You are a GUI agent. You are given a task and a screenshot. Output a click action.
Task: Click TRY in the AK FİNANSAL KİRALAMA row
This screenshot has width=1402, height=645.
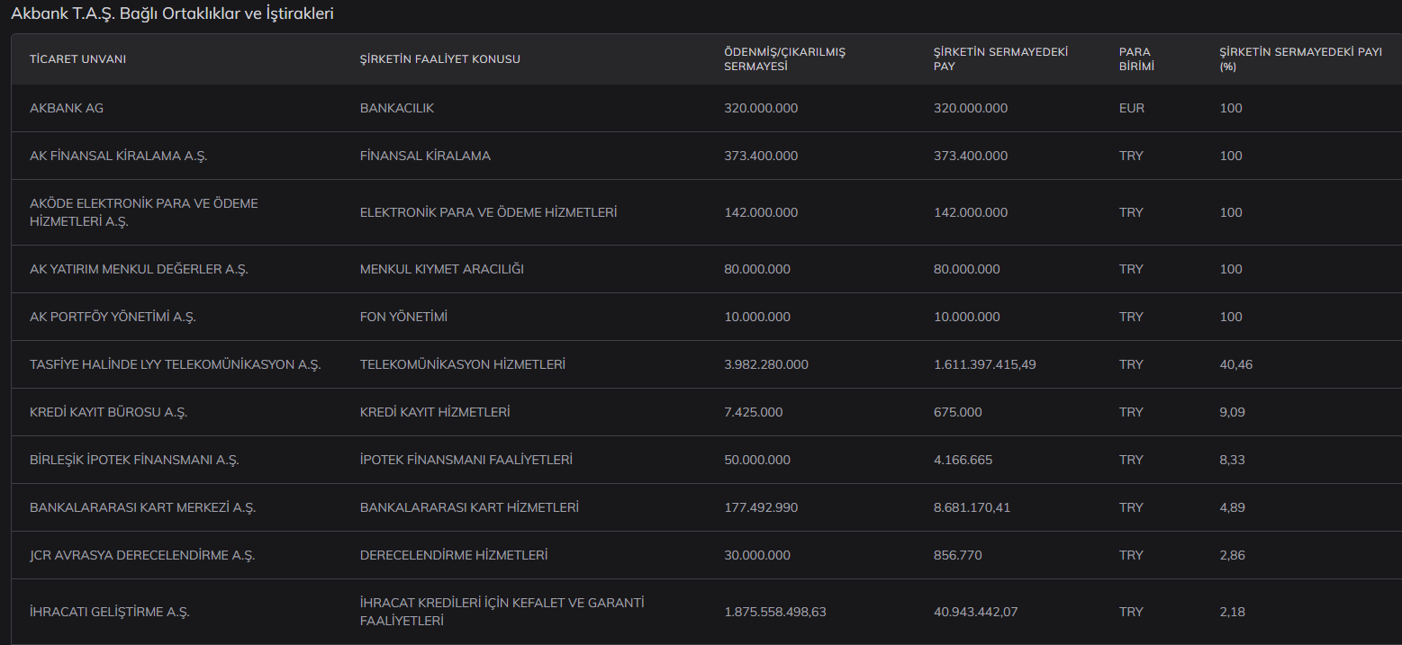click(x=1131, y=156)
